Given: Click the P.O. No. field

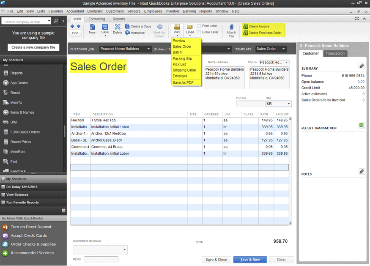Looking at the screenshot, I should [x=251, y=104].
